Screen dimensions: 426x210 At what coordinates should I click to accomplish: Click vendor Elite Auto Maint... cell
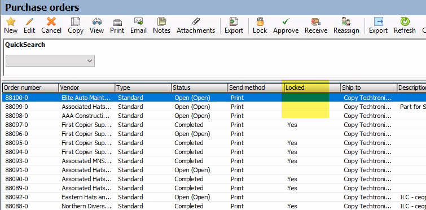(x=86, y=98)
